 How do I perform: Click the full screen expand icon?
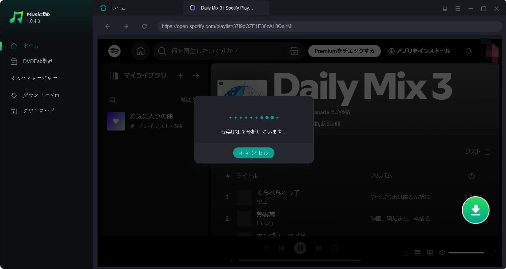[493, 253]
